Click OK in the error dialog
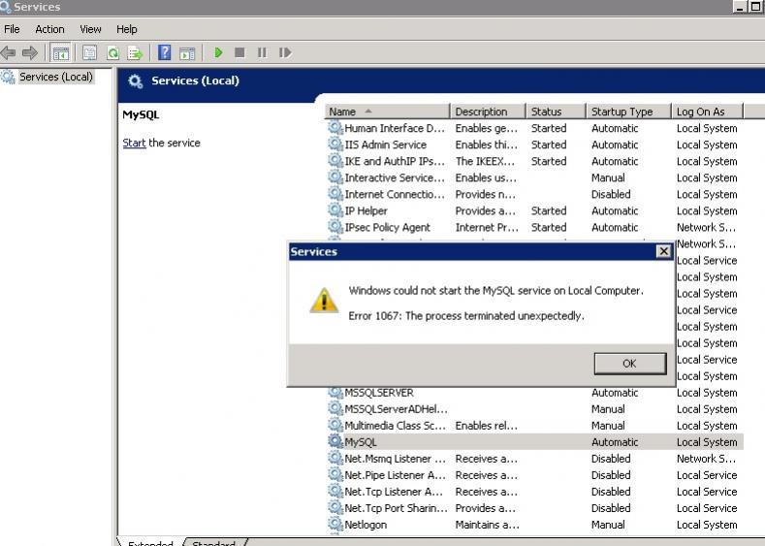The width and height of the screenshot is (765, 546). 630,364
